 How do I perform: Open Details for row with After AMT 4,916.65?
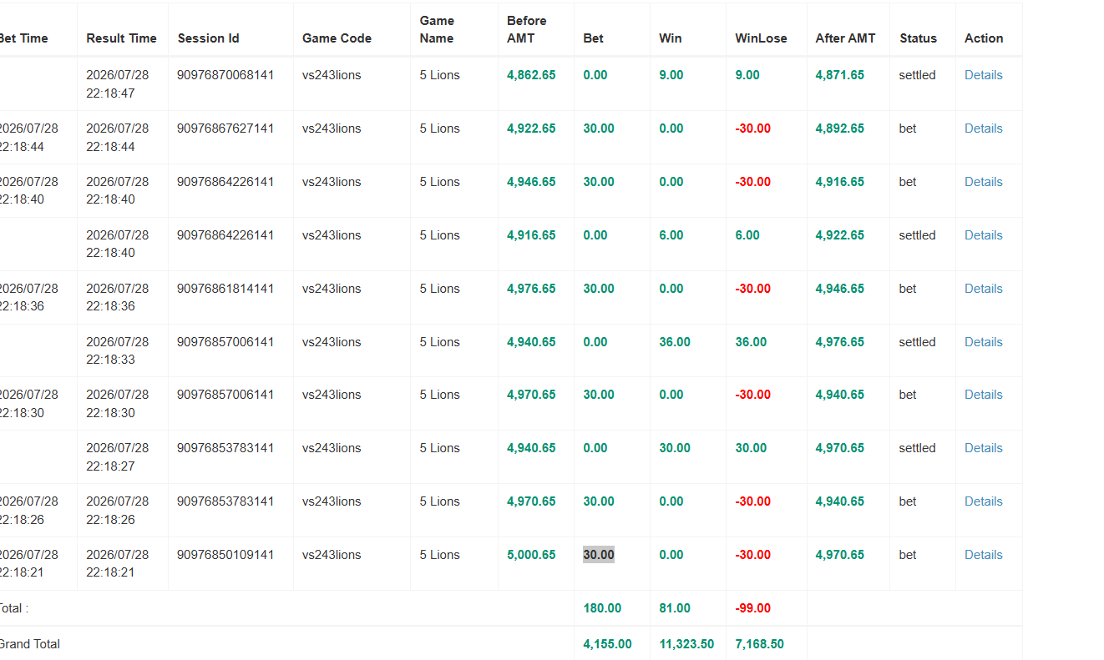coord(983,182)
